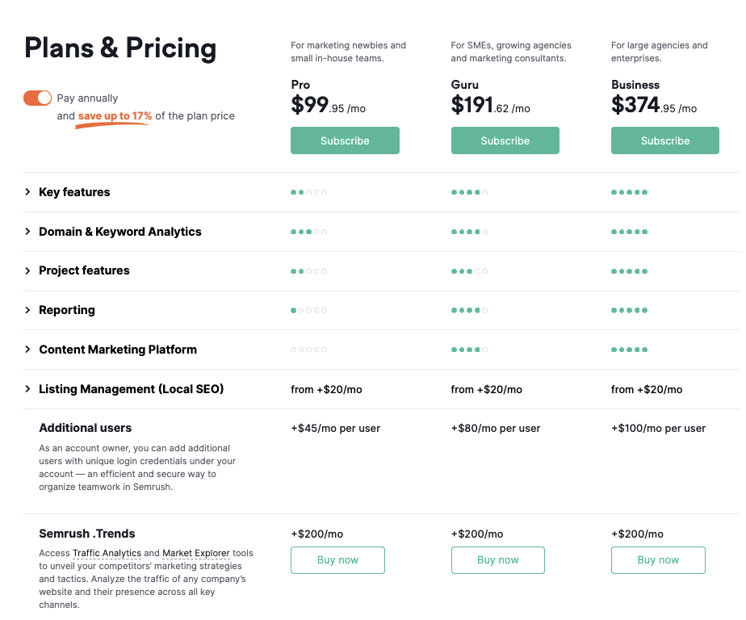Viewport: 746px width, 620px height.
Task: Open the Market Explorer link
Action: 196,553
